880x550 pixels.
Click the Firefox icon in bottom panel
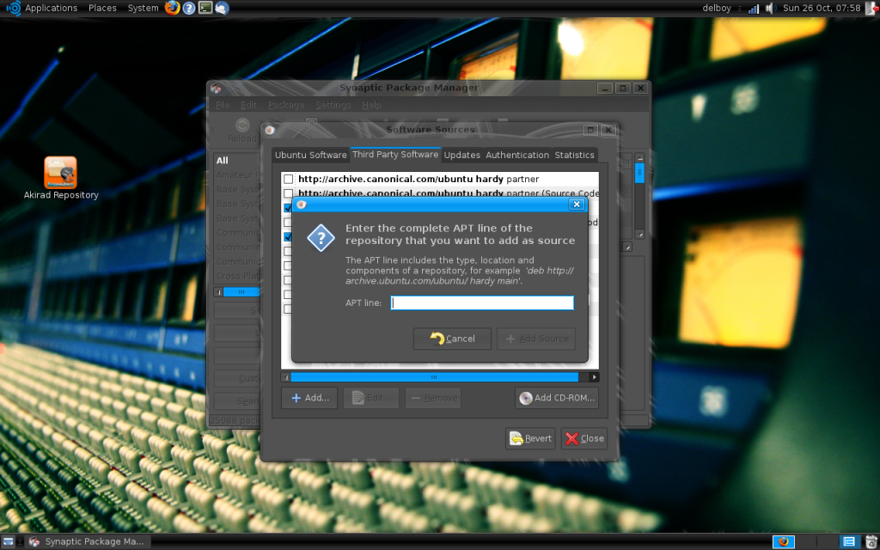(784, 541)
